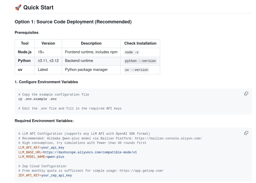Image resolution: width=256 pixels, height=183 pixels.
Task: Click the 'uv --version' inline code
Action: [x=136, y=70]
